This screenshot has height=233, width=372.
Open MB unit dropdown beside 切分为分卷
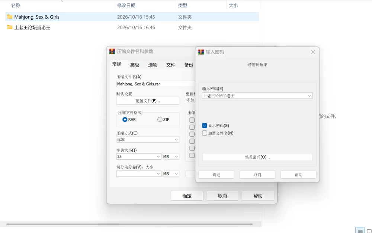(171, 174)
